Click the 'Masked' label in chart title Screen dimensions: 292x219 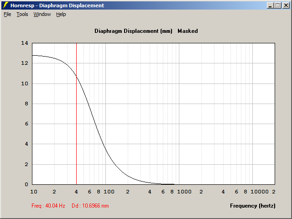(x=188, y=31)
